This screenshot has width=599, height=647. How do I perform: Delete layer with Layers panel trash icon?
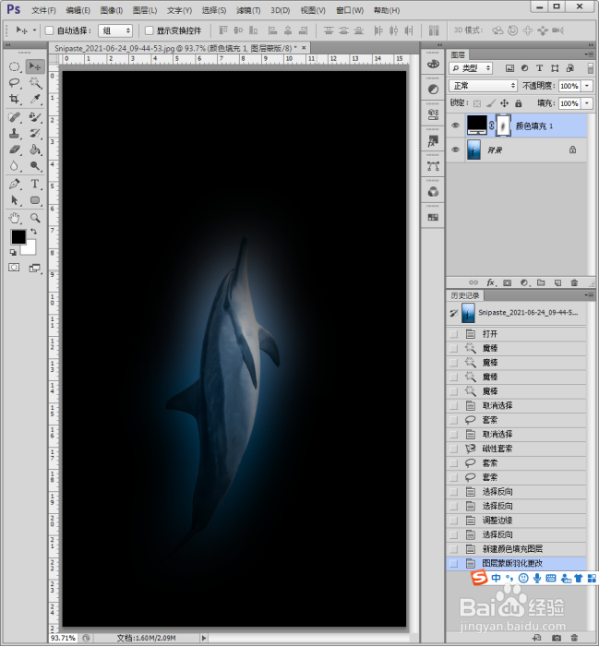click(x=574, y=282)
